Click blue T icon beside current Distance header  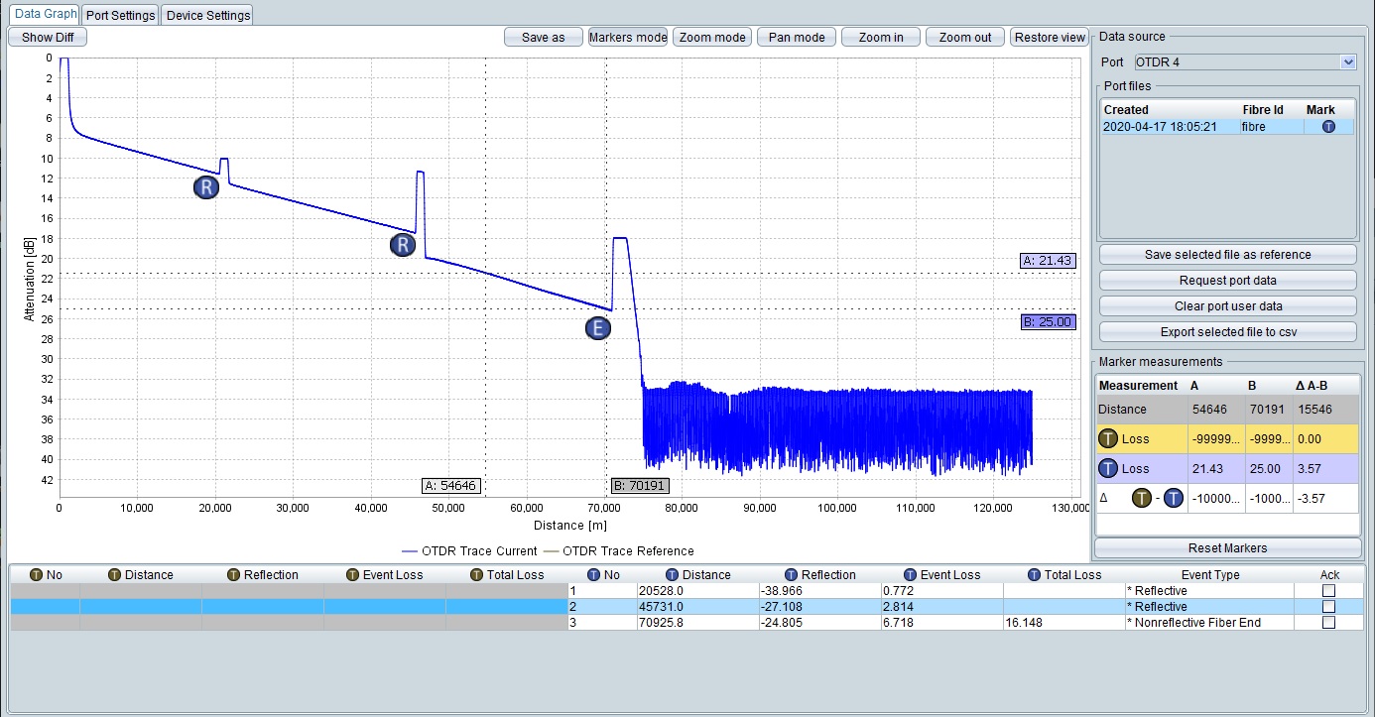[x=672, y=574]
